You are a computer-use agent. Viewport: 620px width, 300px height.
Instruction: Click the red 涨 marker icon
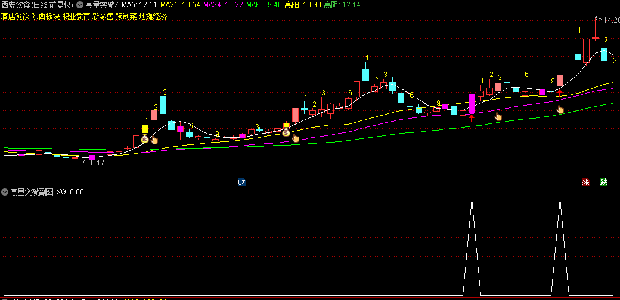tap(585, 183)
